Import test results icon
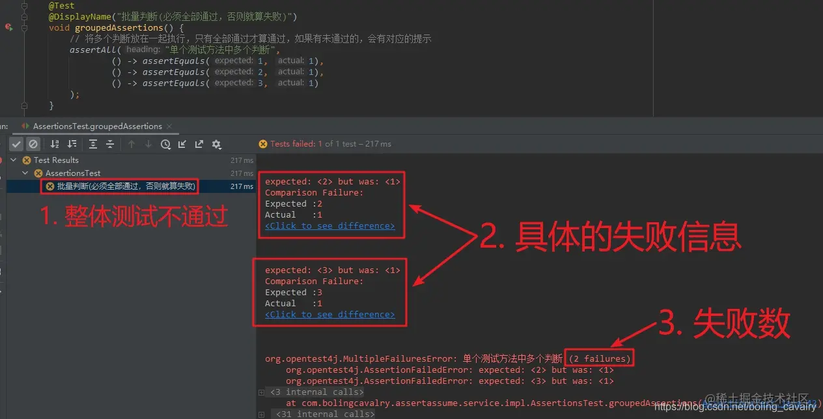 (x=182, y=144)
